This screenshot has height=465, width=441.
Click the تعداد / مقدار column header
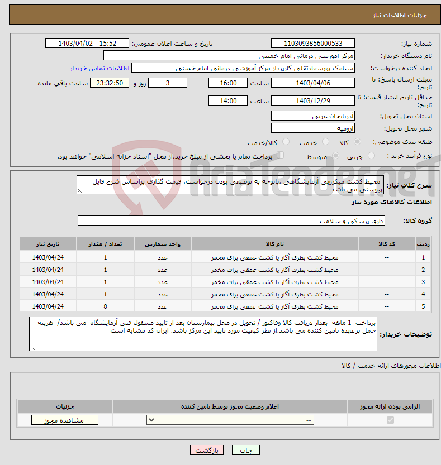(105, 244)
